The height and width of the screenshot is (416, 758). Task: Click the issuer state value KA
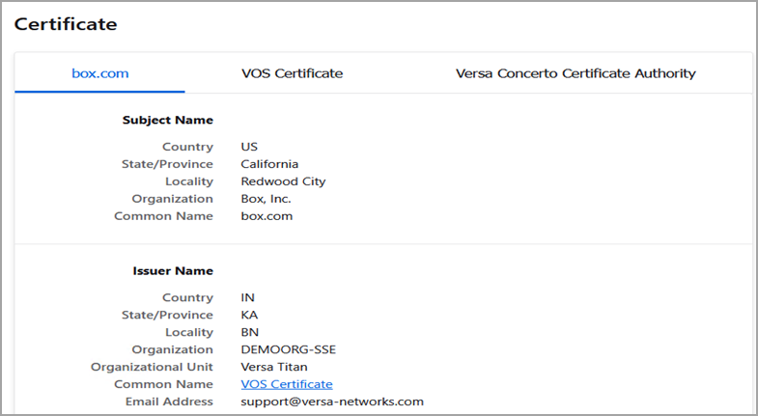[249, 315]
